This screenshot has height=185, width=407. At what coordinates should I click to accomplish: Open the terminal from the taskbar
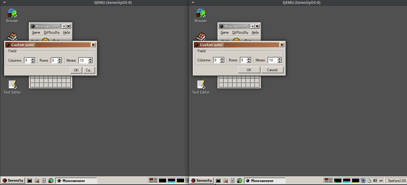218,180
